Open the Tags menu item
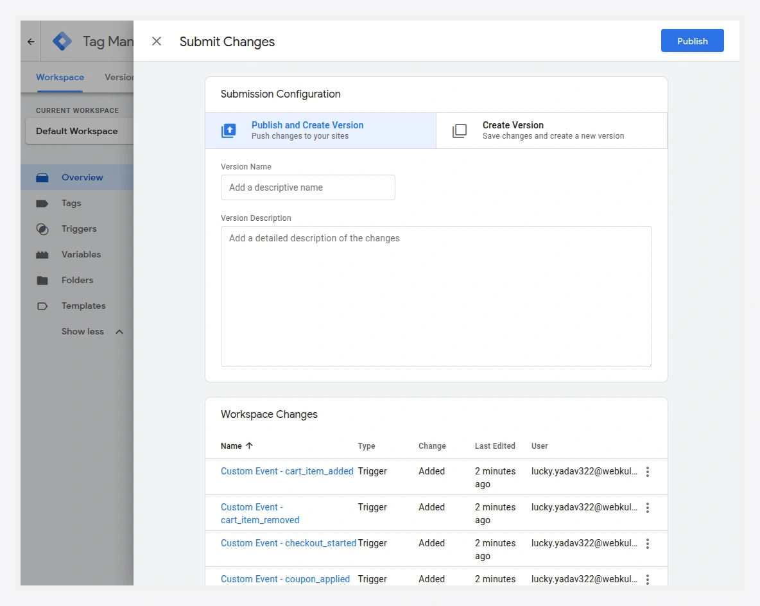The height and width of the screenshot is (606, 760). tap(77, 203)
